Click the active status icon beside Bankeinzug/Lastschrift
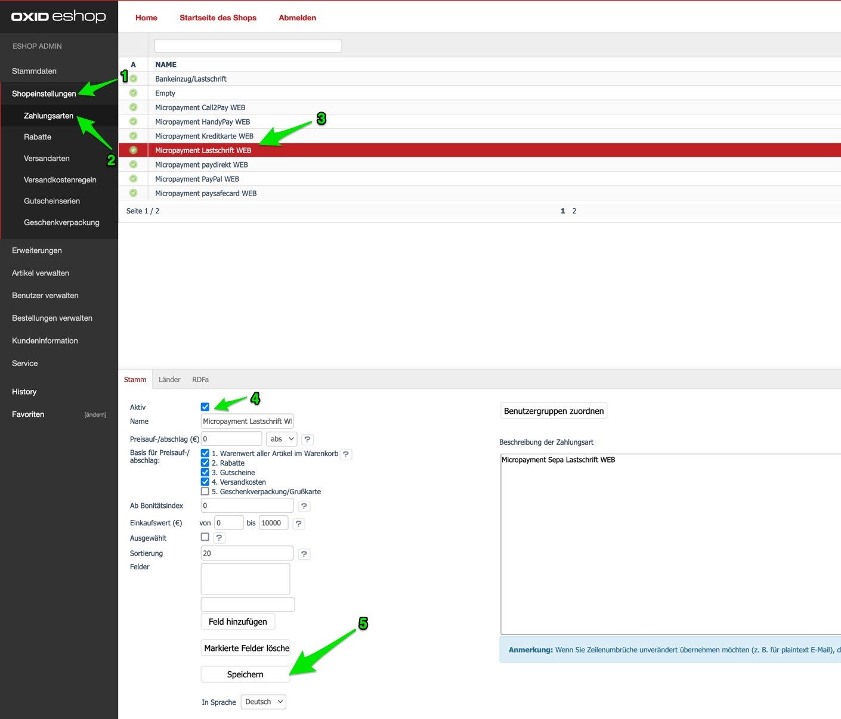This screenshot has width=841, height=719. coord(134,79)
